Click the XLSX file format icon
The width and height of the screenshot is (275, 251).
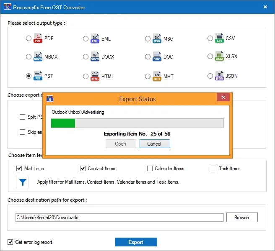coord(219,56)
